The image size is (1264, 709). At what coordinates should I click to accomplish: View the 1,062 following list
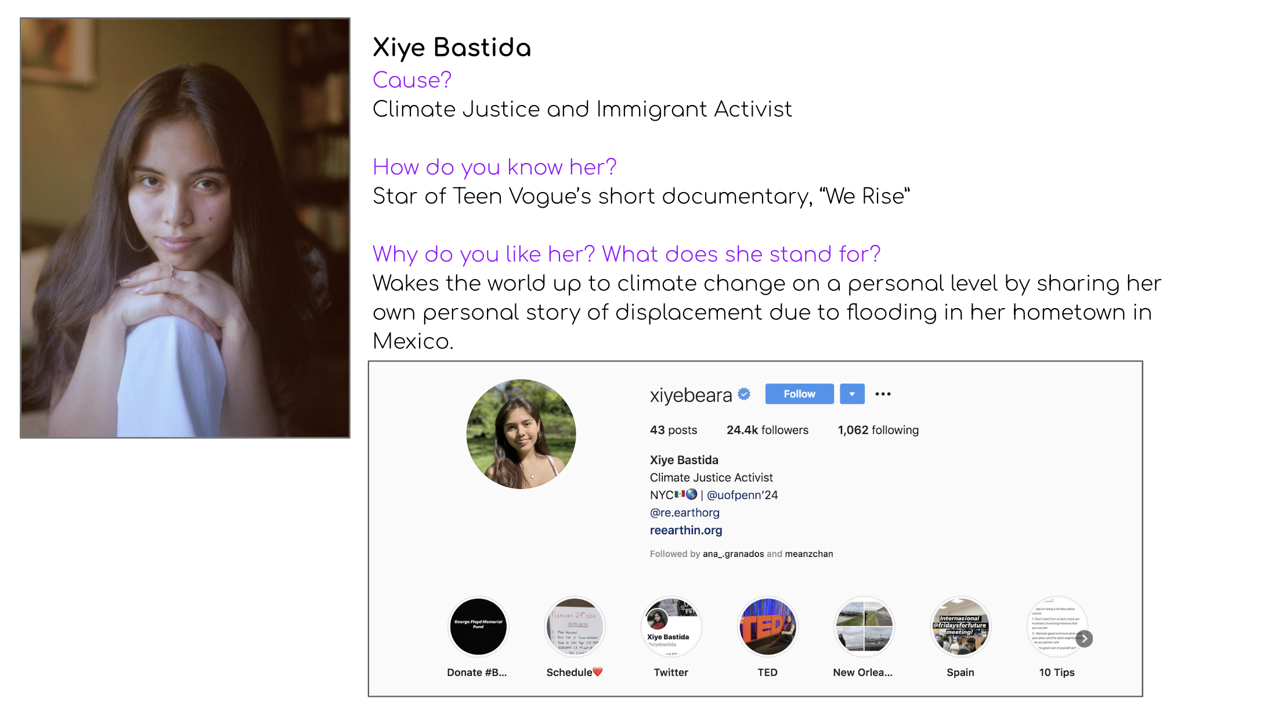click(x=877, y=430)
